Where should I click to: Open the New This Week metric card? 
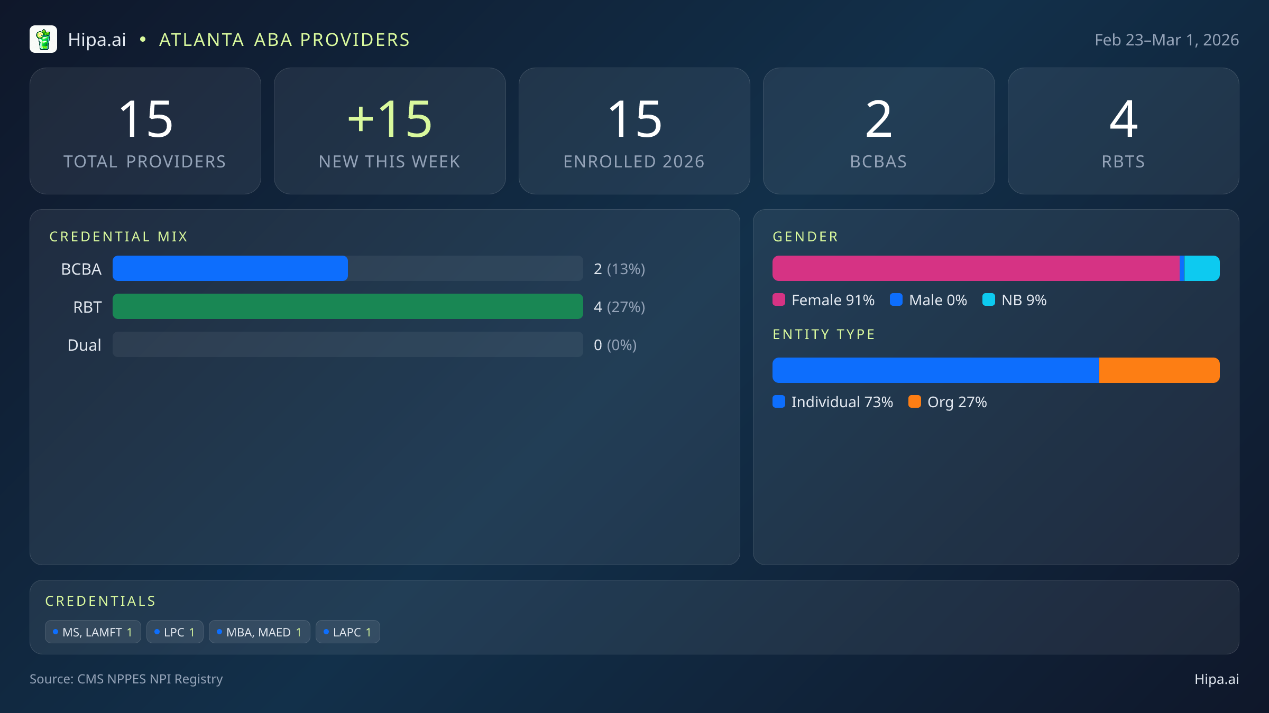pyautogui.click(x=390, y=130)
